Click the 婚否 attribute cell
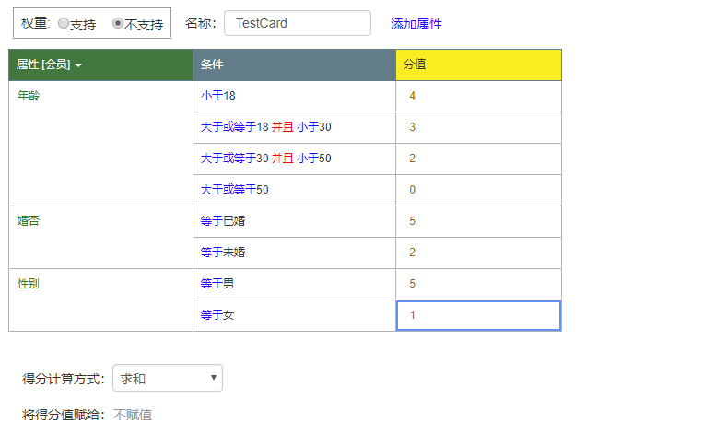703x435 pixels. (29, 220)
